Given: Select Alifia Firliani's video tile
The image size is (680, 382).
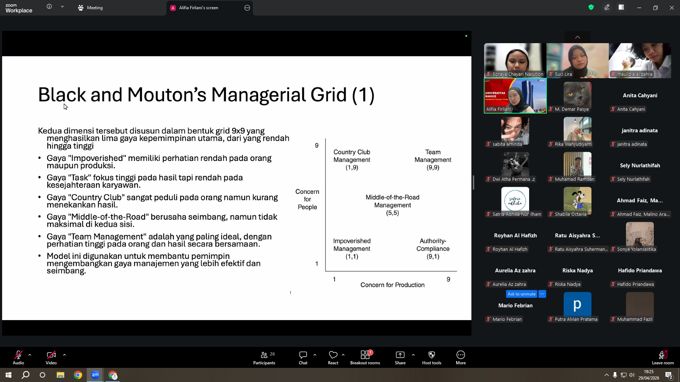Looking at the screenshot, I should [515, 95].
